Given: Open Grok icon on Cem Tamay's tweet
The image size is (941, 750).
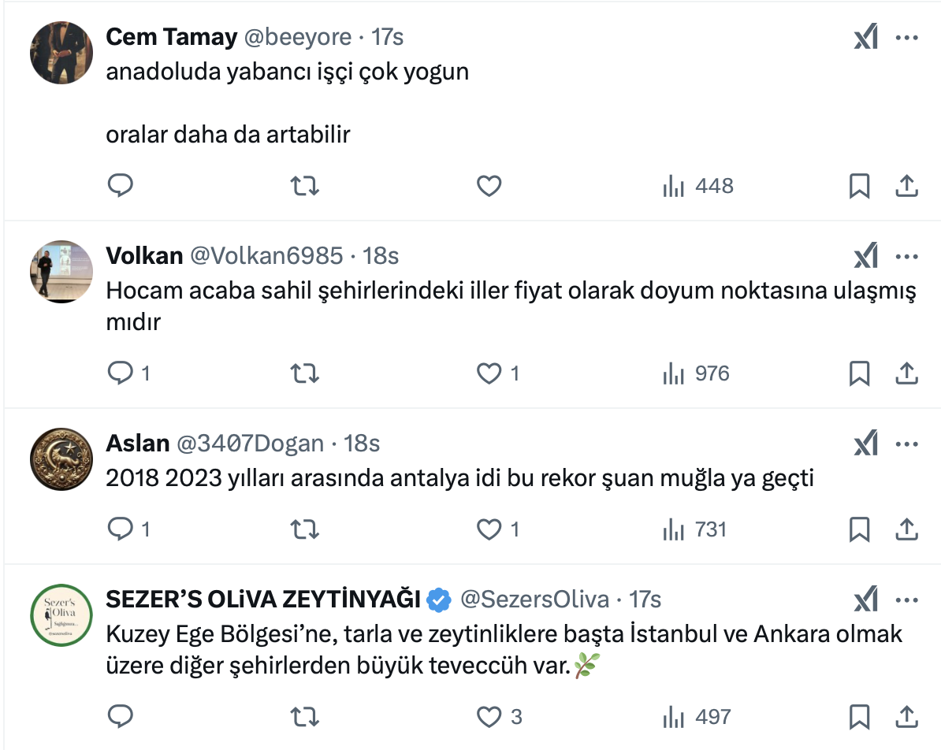Looking at the screenshot, I should [x=865, y=38].
